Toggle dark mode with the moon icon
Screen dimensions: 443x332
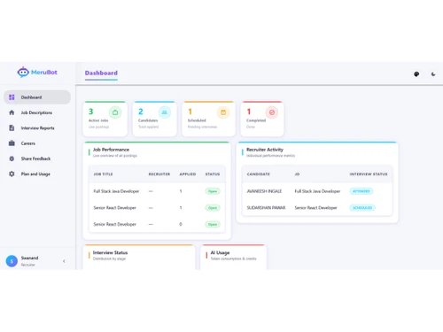point(433,74)
